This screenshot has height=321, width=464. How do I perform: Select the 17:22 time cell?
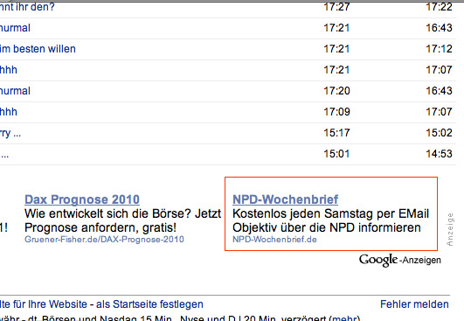pos(439,7)
